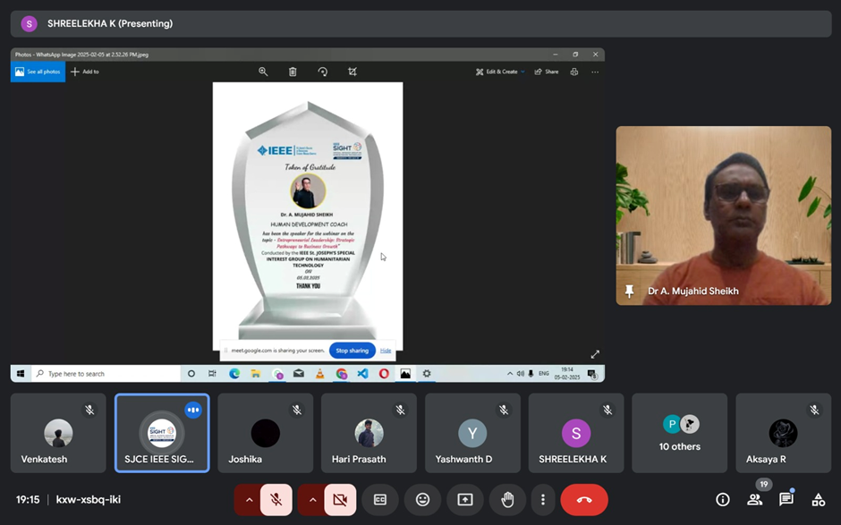Click Stop sharing button

click(352, 351)
